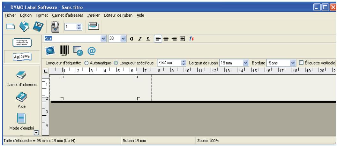Click the Bordure label text
Viewport: 337px width, 146px height.
pyautogui.click(x=258, y=63)
